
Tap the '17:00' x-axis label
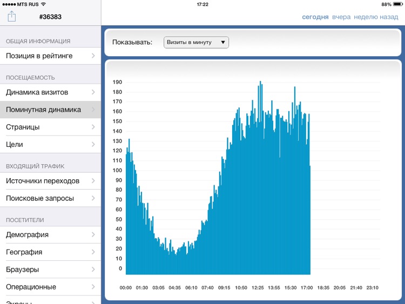pos(307,288)
